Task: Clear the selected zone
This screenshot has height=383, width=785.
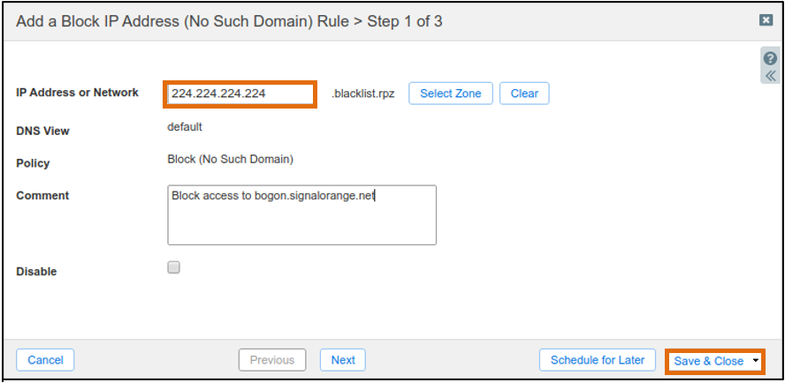Action: pos(524,94)
